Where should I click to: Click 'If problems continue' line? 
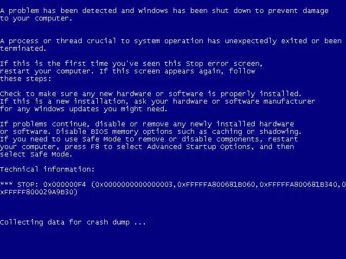(147, 124)
